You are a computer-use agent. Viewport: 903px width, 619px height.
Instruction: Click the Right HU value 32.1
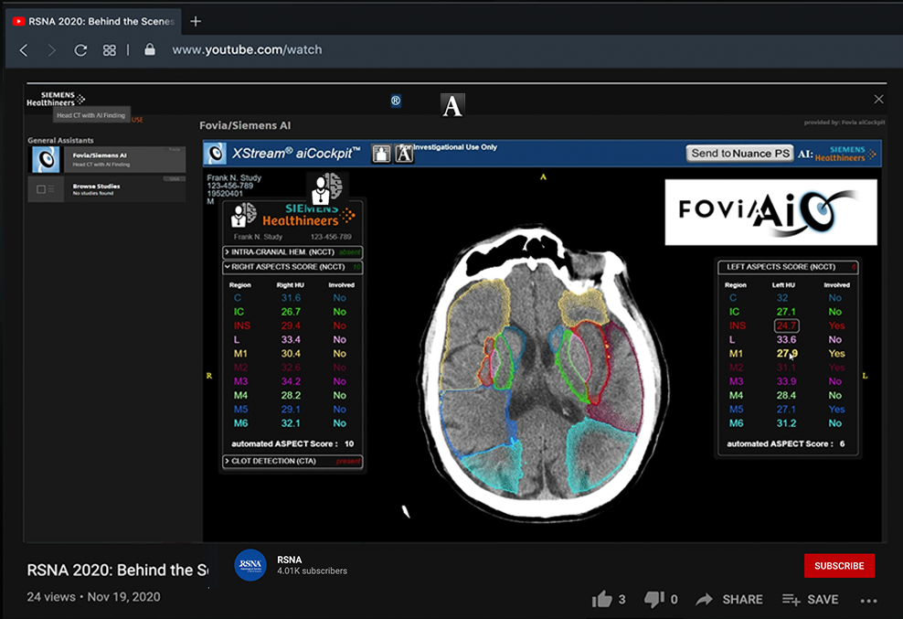pyautogui.click(x=291, y=423)
